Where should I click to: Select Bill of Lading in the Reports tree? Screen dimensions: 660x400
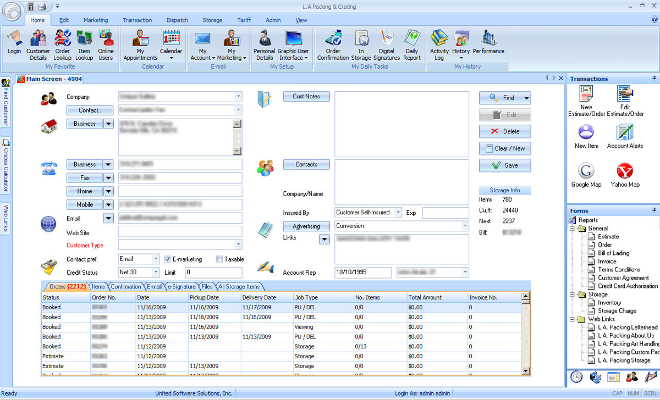pyautogui.click(x=614, y=253)
